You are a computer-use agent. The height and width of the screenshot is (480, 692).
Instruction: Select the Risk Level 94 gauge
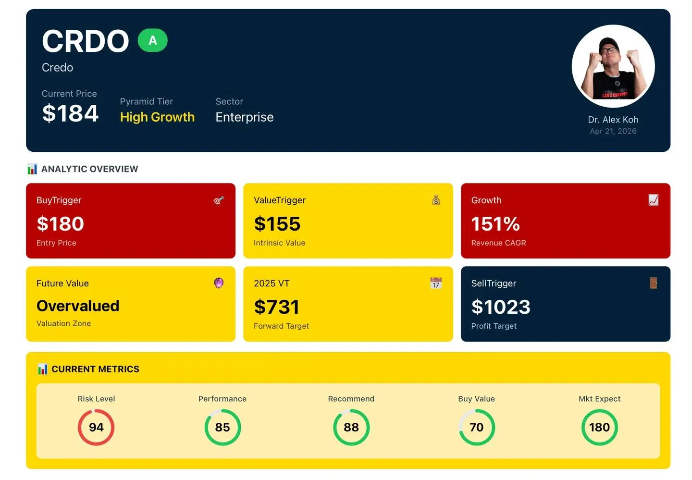tap(96, 427)
